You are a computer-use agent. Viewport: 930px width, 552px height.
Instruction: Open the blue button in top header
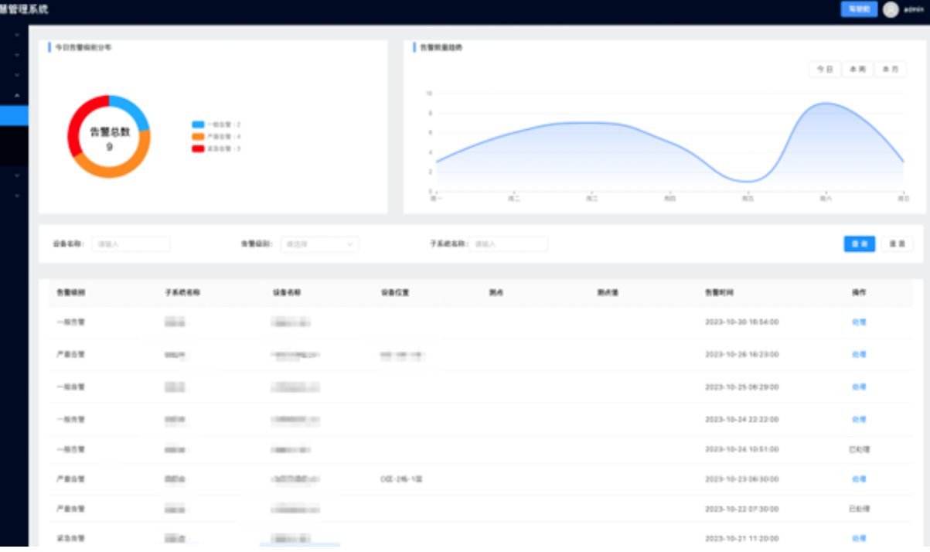pos(859,9)
